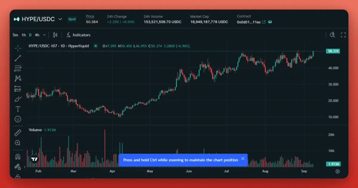Click the Volume indicator label
The width and height of the screenshot is (358, 188).
pyautogui.click(x=35, y=130)
